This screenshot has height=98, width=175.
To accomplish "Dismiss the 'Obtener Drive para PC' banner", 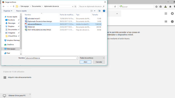I will (30, 94).
